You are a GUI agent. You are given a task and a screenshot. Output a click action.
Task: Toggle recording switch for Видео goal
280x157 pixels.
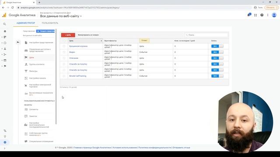point(217,52)
